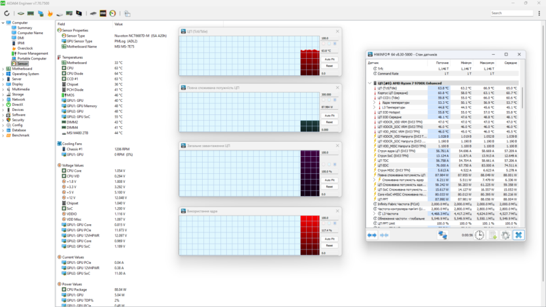The height and width of the screenshot is (307, 546).
Task: Select Overclock in the sidebar tree
Action: (x=25, y=48)
